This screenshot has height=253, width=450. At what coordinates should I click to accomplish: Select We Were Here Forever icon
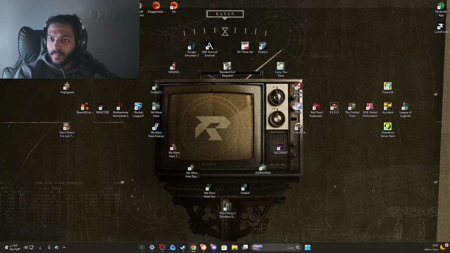(156, 130)
